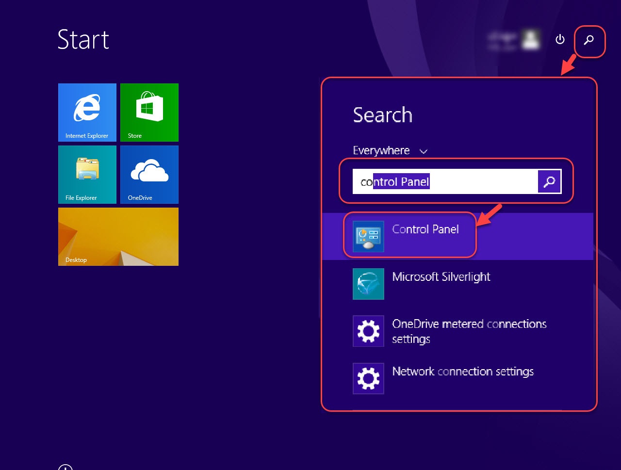
Task: Click the search text input field
Action: [445, 181]
